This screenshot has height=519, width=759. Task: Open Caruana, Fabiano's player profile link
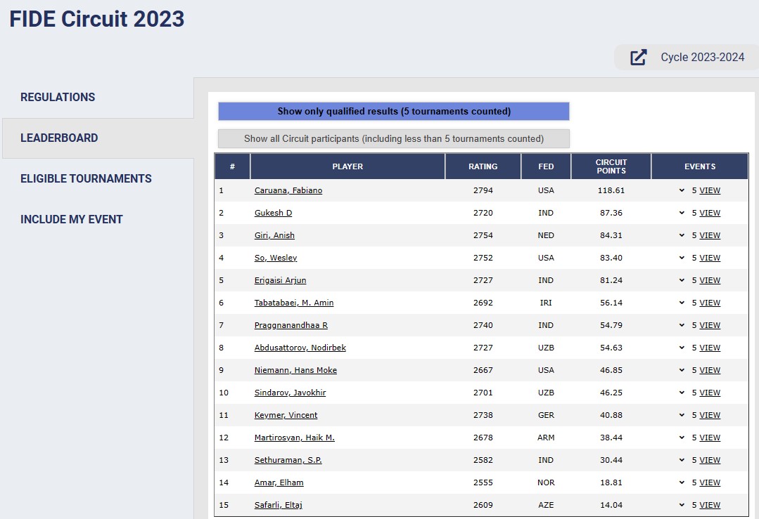tap(288, 190)
